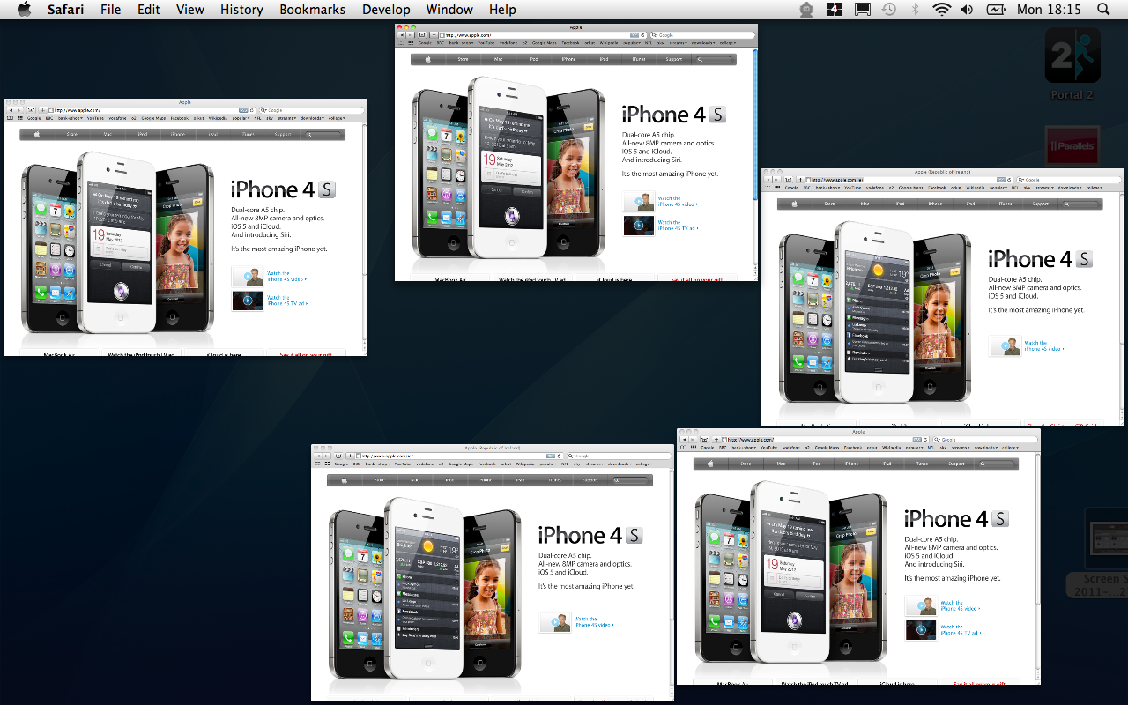Open the Time Machine menu icon
Viewport: 1128px width, 705px height.
pyautogui.click(x=889, y=9)
